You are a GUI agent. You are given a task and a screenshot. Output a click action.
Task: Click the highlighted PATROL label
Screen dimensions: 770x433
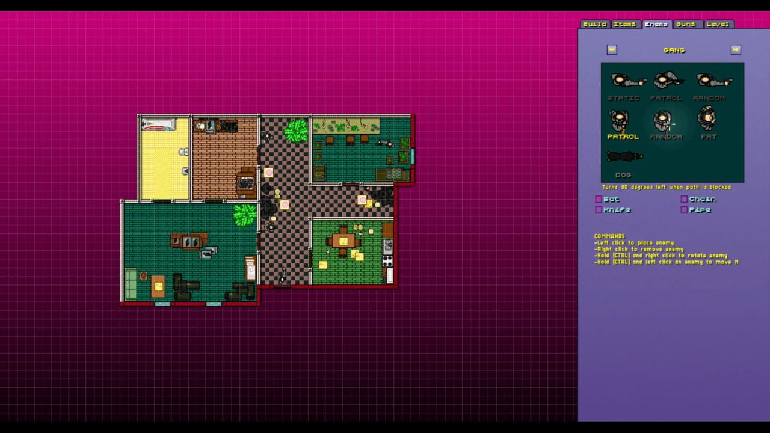623,137
